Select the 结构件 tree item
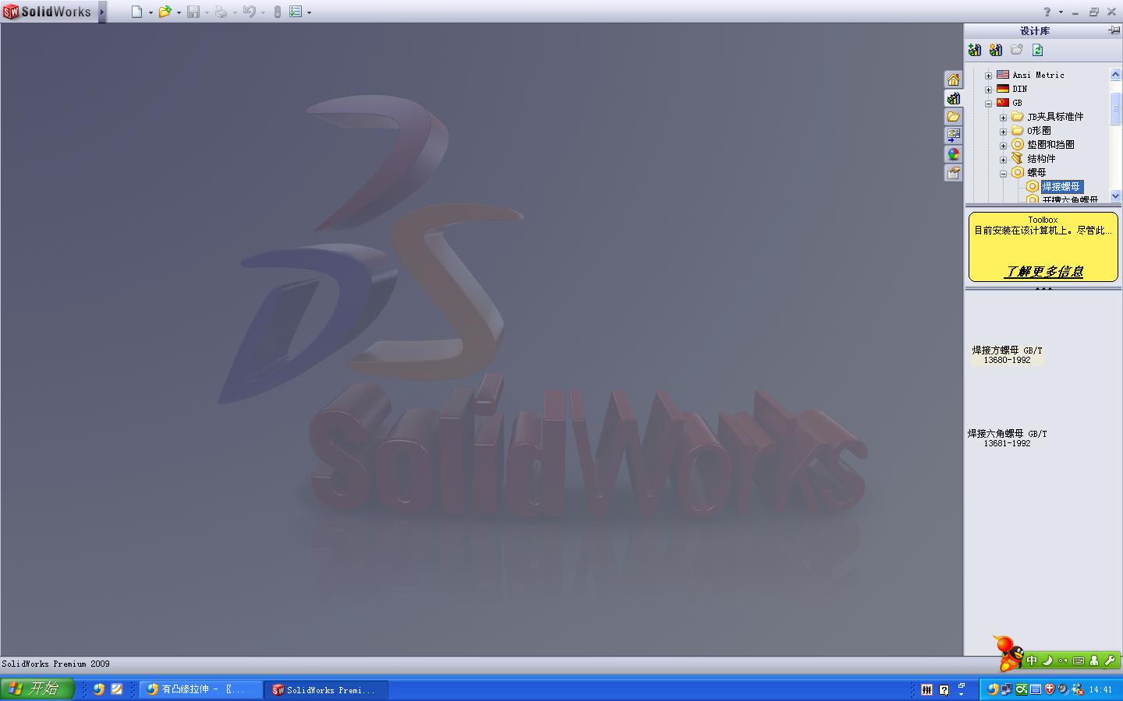 1041,159
